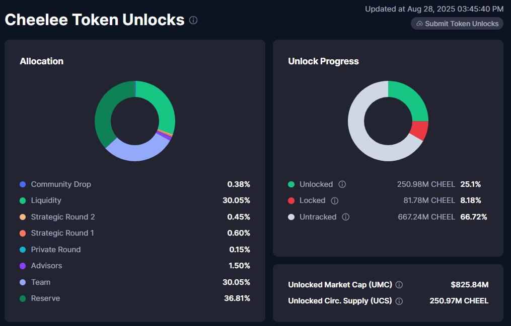Image resolution: width=511 pixels, height=326 pixels.
Task: Click info icon beside Unlocked Market Cap
Action: (x=399, y=285)
